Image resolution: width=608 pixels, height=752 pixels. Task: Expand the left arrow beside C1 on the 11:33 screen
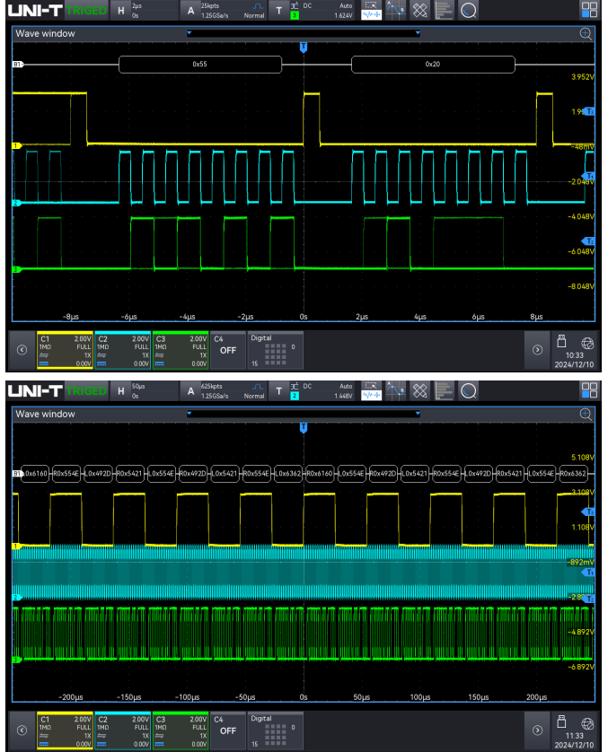pos(22,730)
